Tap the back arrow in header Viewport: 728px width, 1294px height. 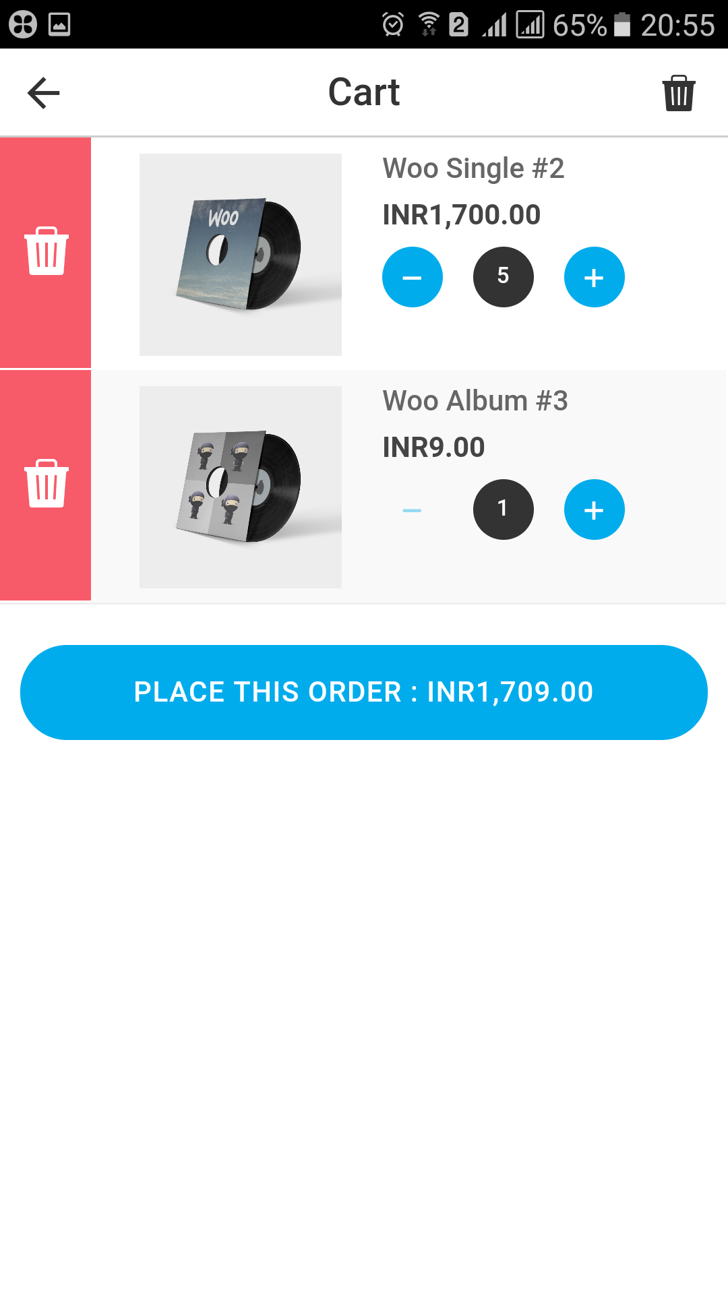point(44,93)
